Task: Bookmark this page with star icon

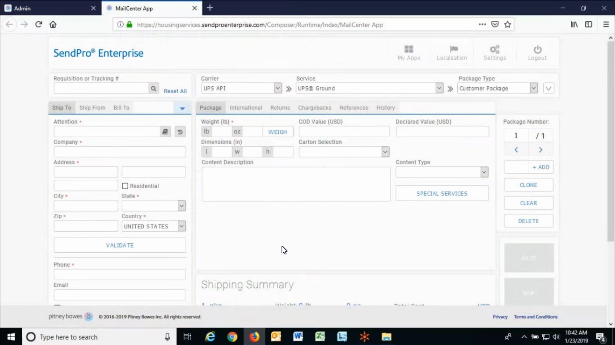Action: [x=508, y=24]
